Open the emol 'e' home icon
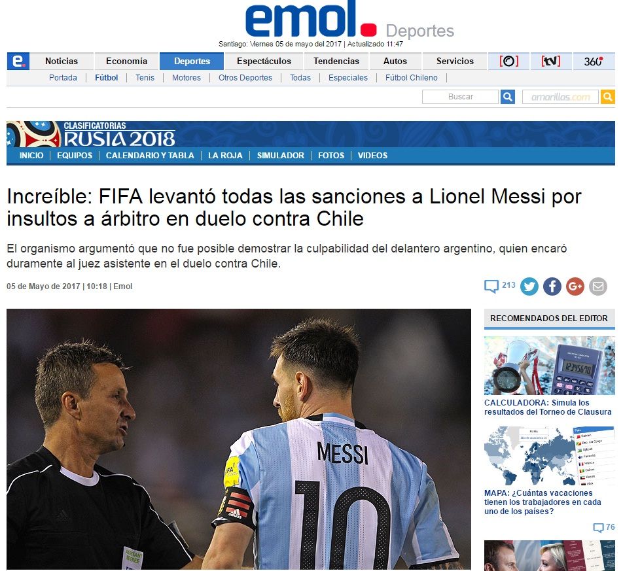The height and width of the screenshot is (571, 623). (18, 61)
